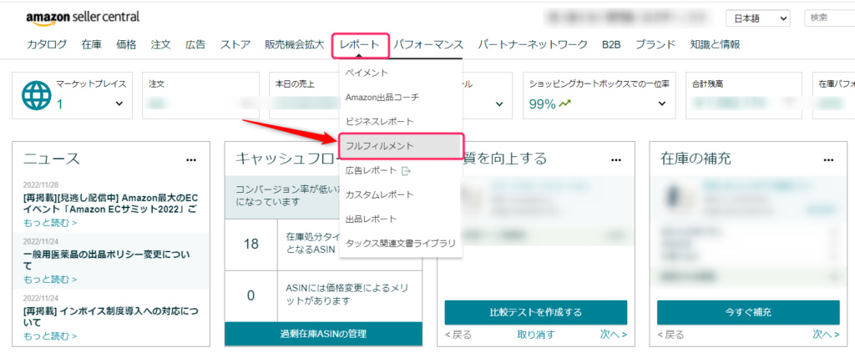The image size is (855, 353).
Task: Click もっと読む under the Amazon ECサミット2022 news
Action: (x=50, y=223)
